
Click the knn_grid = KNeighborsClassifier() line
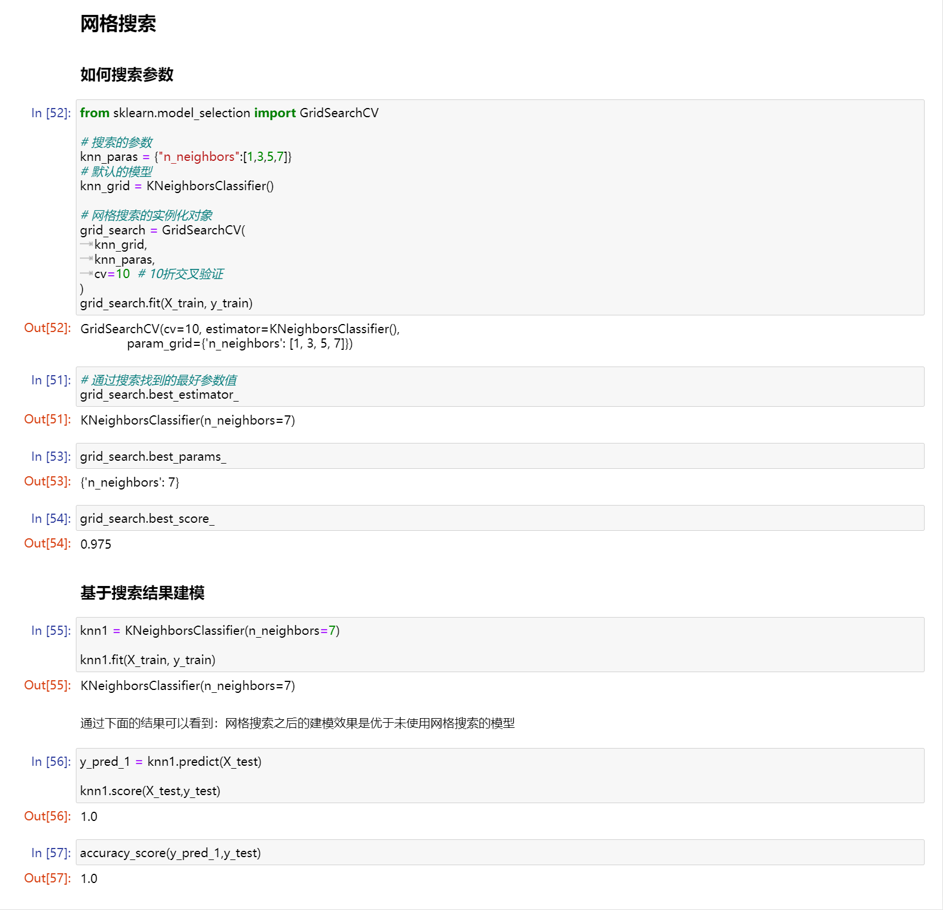click(177, 186)
